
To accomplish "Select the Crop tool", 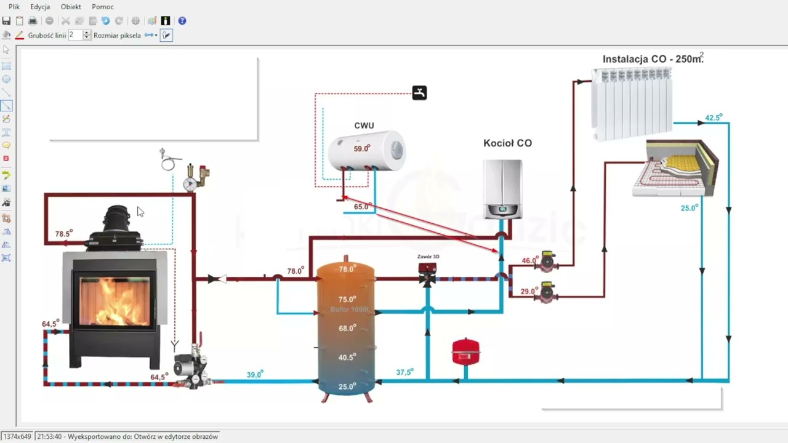I will point(6,218).
